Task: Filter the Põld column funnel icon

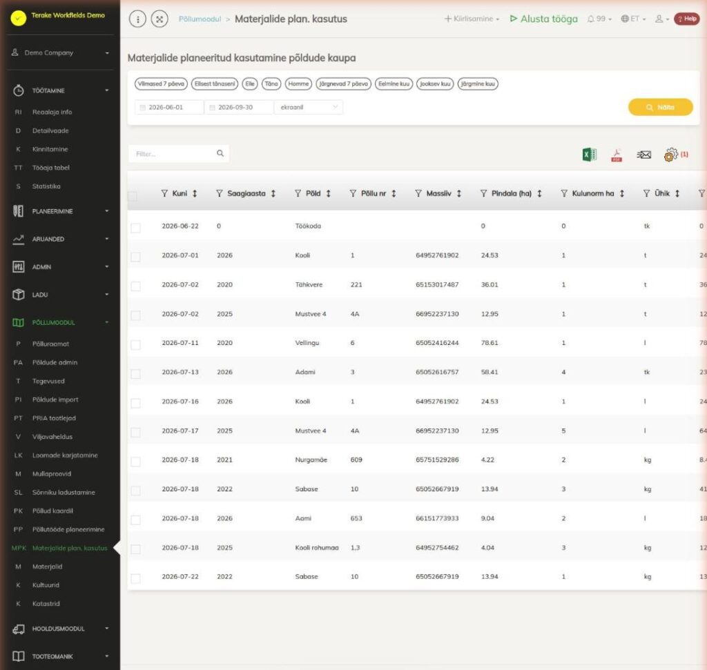Action: [x=298, y=193]
